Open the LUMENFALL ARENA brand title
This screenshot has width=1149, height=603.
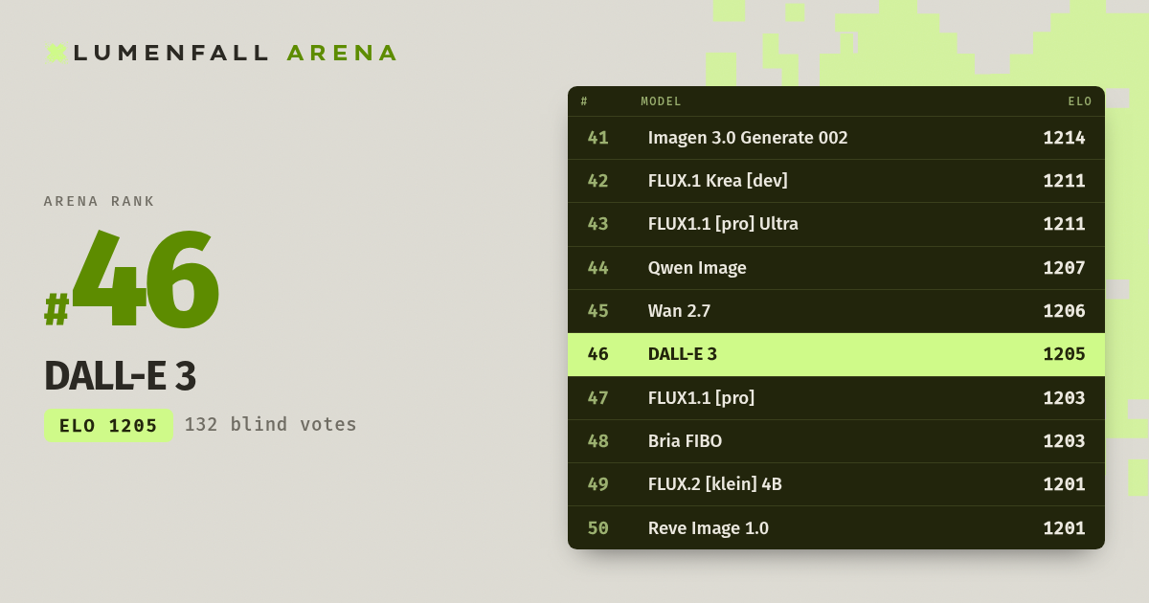pyautogui.click(x=235, y=53)
